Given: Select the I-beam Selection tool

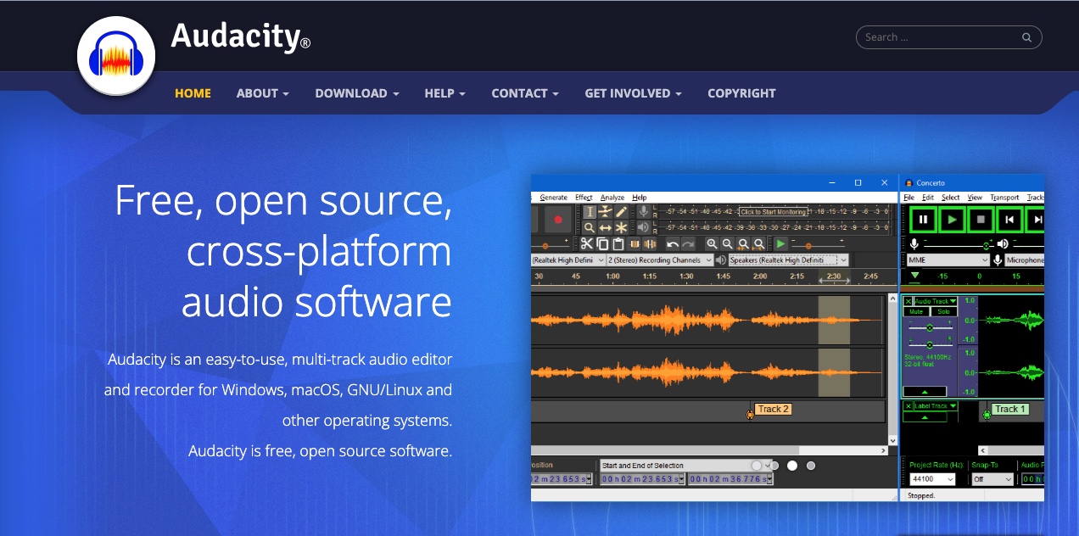Looking at the screenshot, I should (590, 212).
